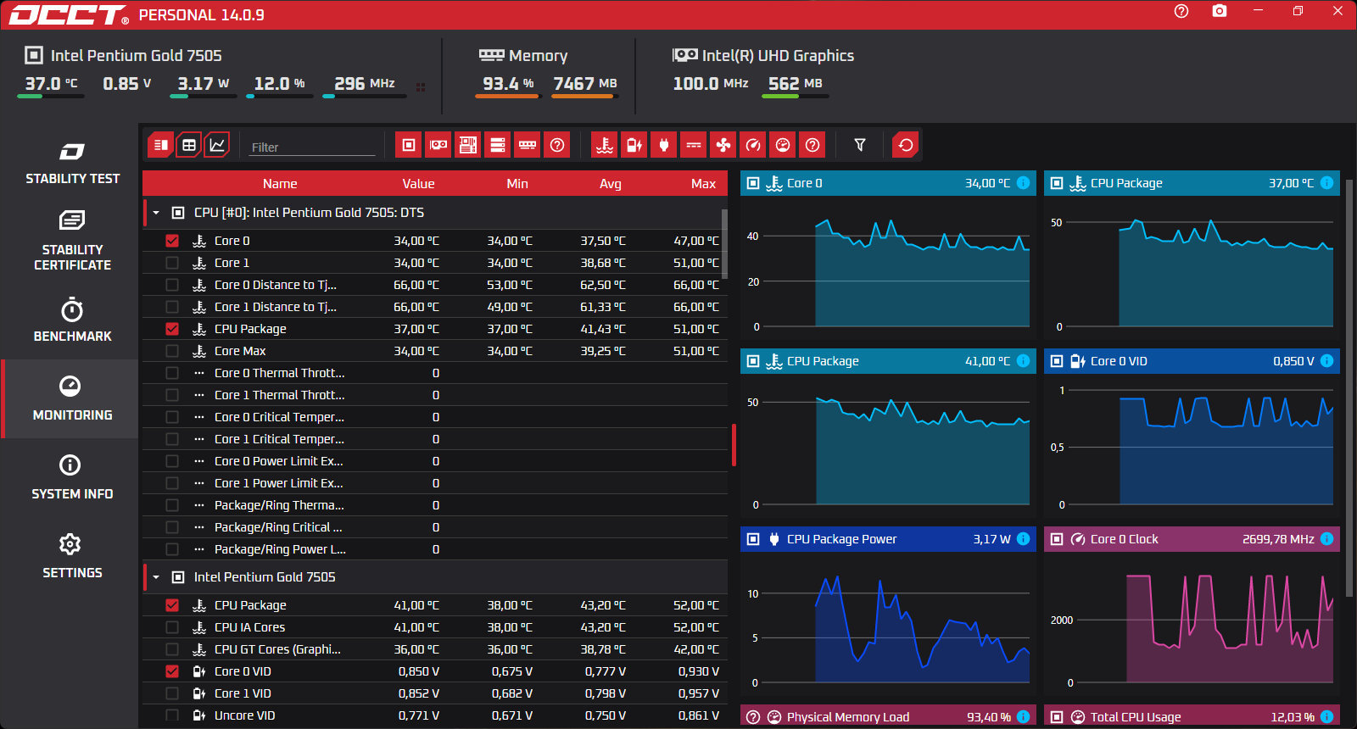Open info for CPU Package Power graph
Screen dimensions: 1357x729
coord(1024,539)
